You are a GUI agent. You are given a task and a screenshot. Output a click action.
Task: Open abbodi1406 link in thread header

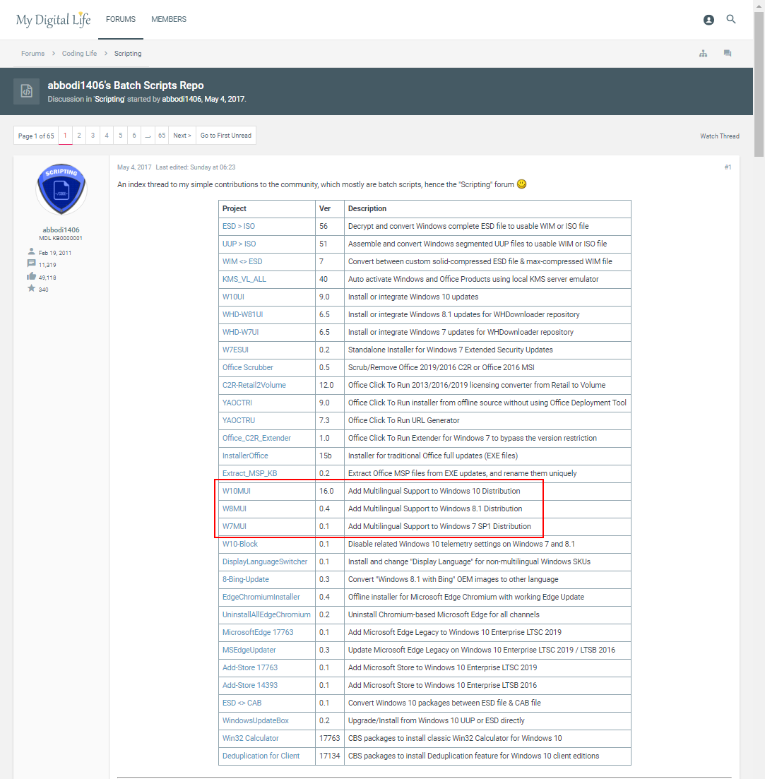tap(182, 99)
